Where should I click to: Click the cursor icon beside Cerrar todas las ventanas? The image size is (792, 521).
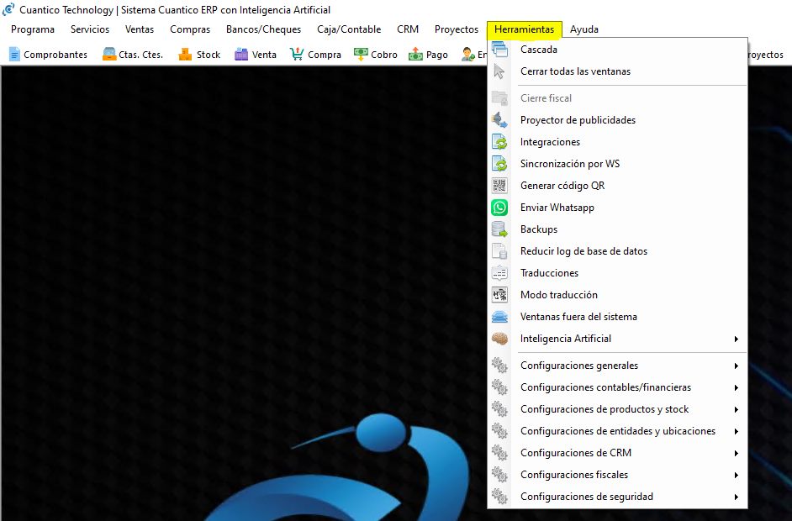[x=499, y=71]
